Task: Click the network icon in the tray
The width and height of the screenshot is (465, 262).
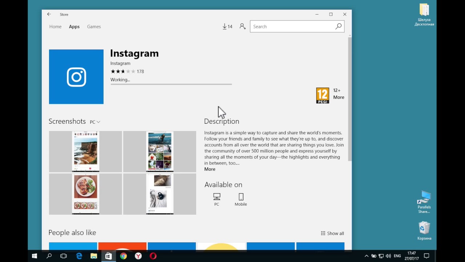Action: (x=381, y=256)
